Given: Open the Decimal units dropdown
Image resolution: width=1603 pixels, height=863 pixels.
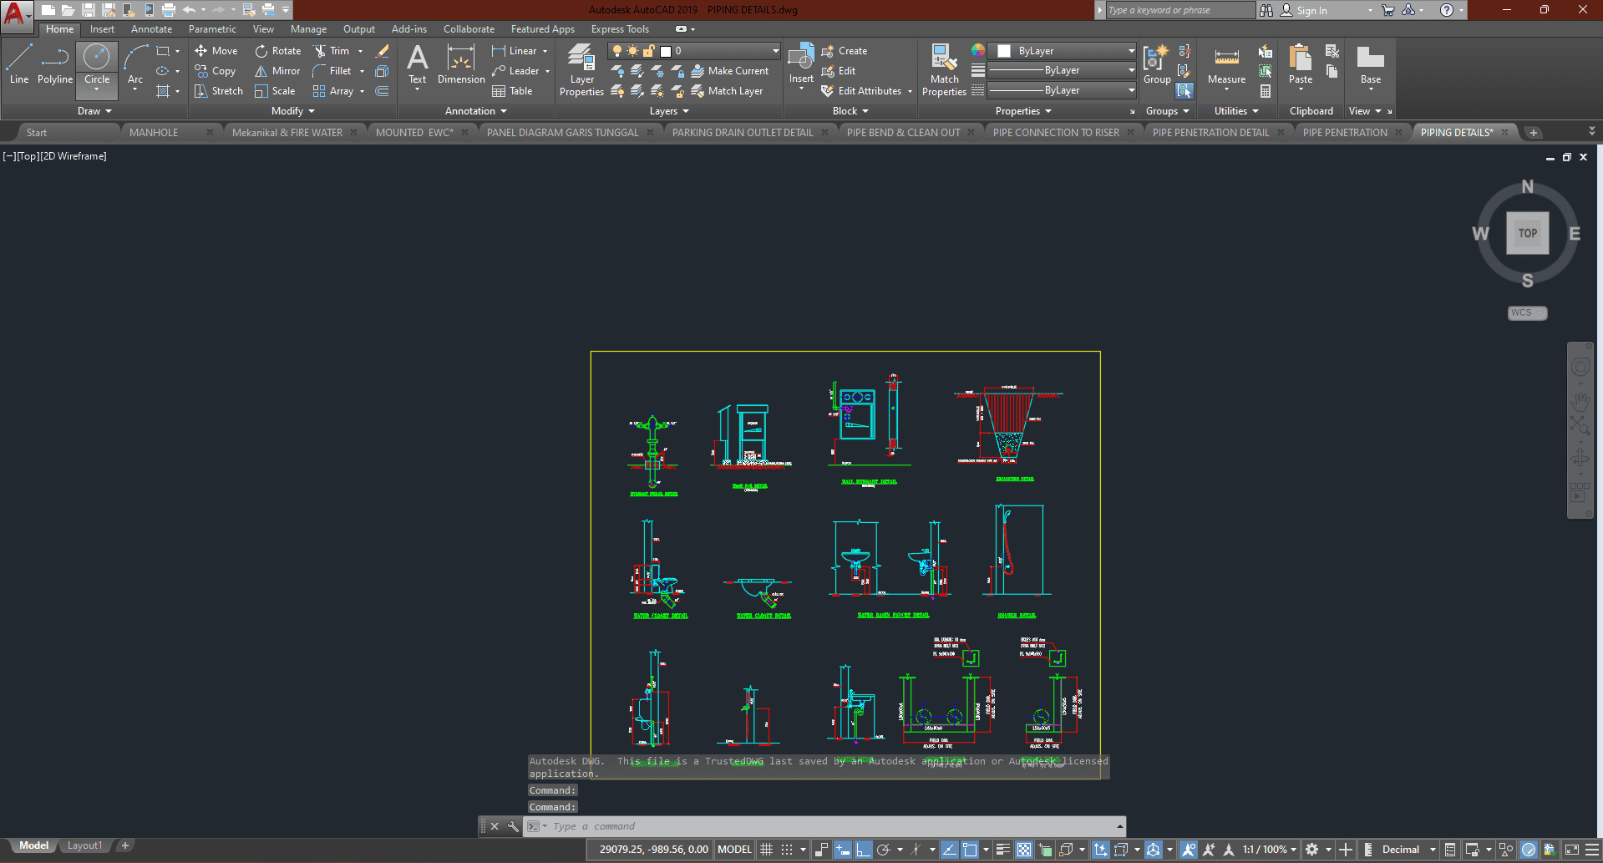Looking at the screenshot, I should click(1408, 850).
